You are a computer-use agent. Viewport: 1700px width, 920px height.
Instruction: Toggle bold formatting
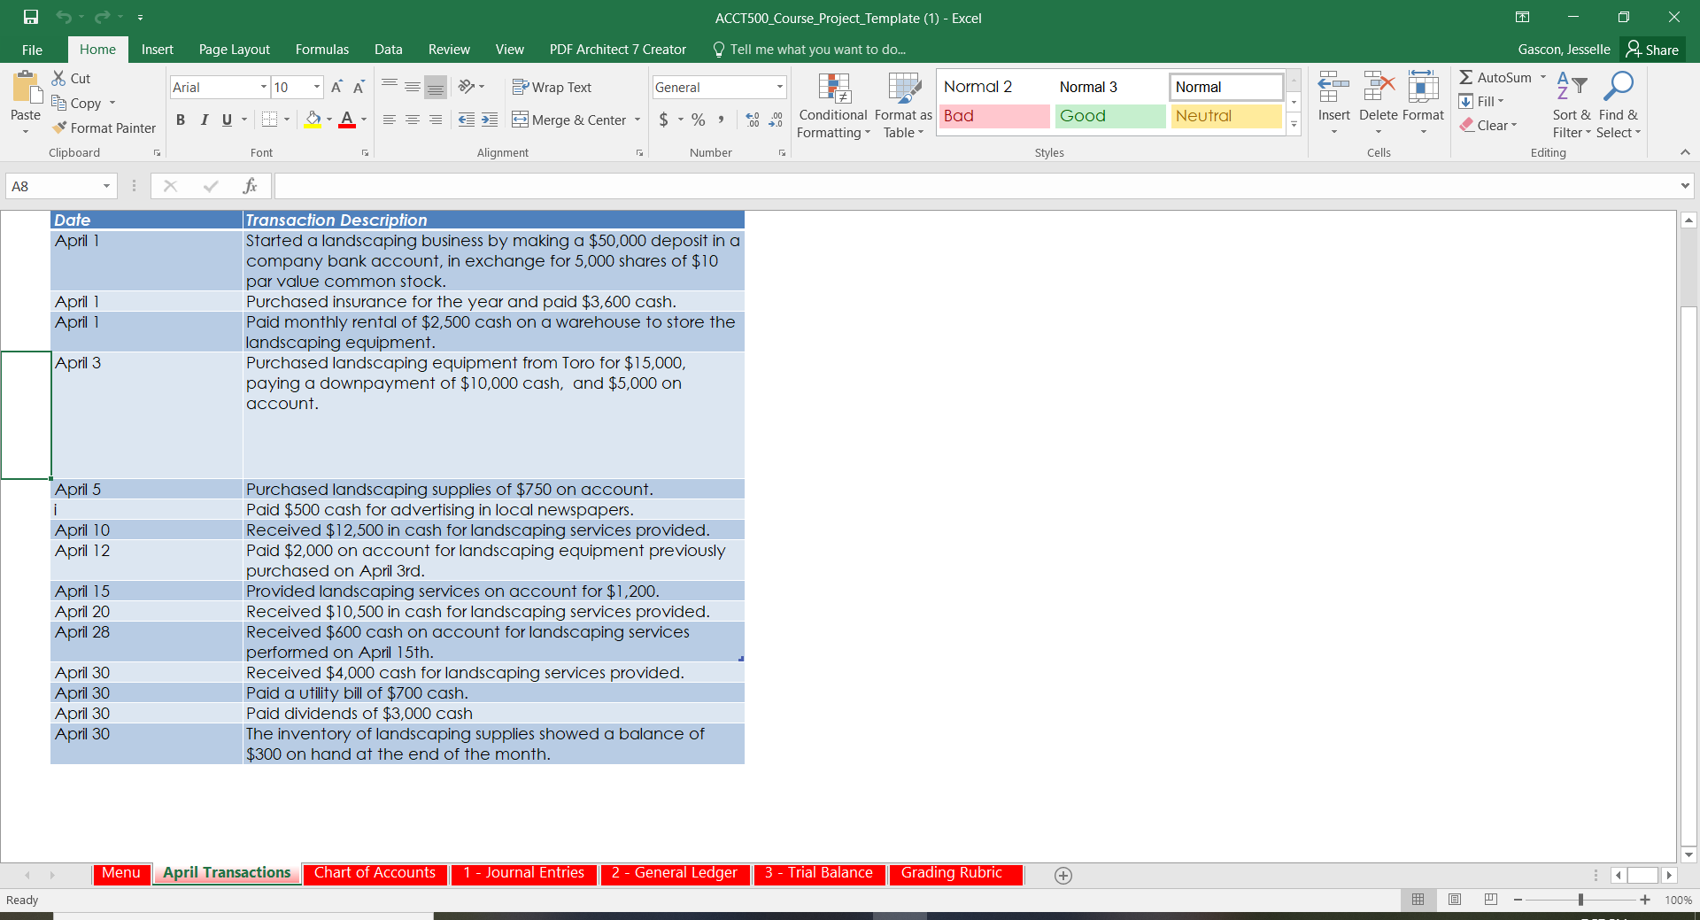pos(180,120)
